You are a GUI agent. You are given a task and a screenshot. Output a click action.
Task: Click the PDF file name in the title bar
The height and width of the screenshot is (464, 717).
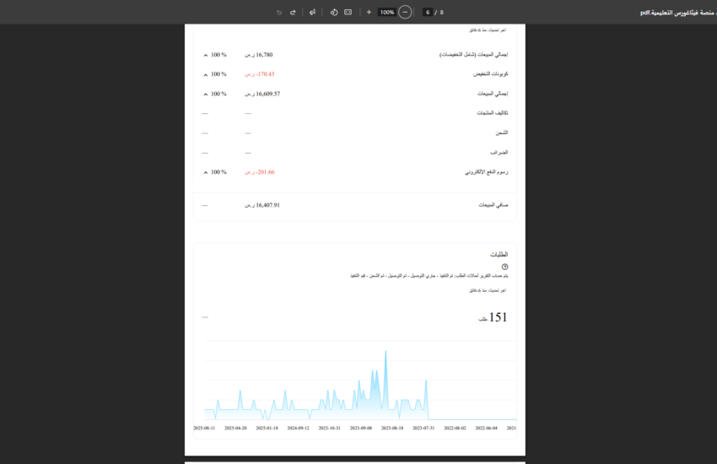pyautogui.click(x=677, y=13)
